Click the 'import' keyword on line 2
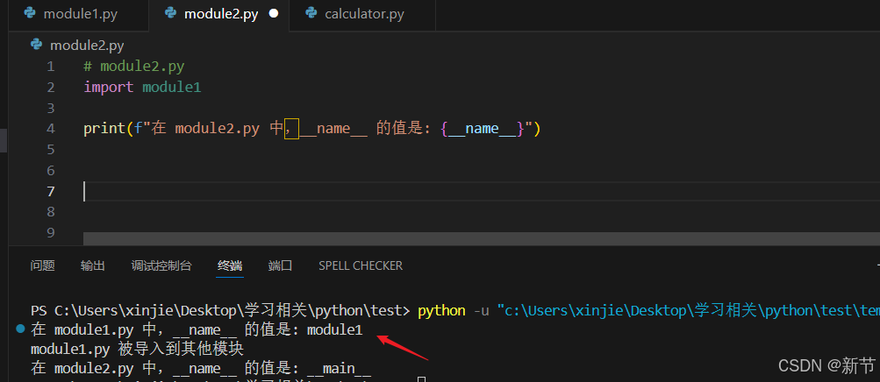 [x=109, y=88]
